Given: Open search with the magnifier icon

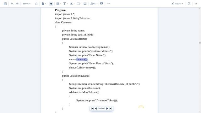Looking at the screenshot, I should 189,4.
